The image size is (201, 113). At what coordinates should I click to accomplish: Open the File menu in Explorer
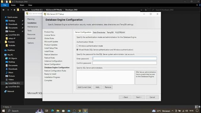coord(5,5)
